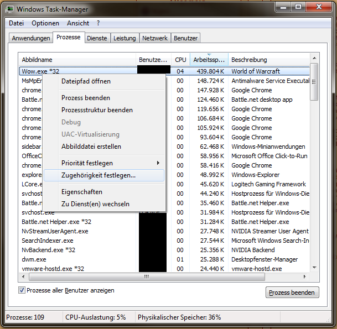Click 'Prozesse: 109' in status bar
This screenshot has width=337, height=329.
[x=25, y=317]
